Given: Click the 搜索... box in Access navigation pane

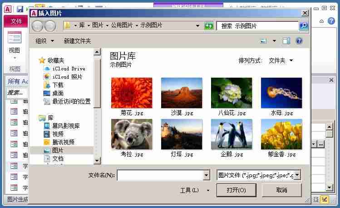Looking at the screenshot, I should click(x=17, y=93).
